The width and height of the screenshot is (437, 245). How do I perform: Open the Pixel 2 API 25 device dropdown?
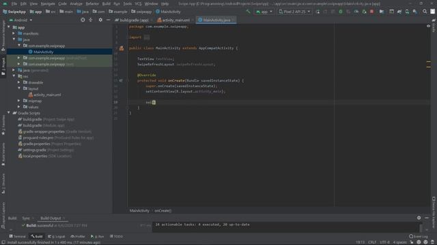point(294,12)
